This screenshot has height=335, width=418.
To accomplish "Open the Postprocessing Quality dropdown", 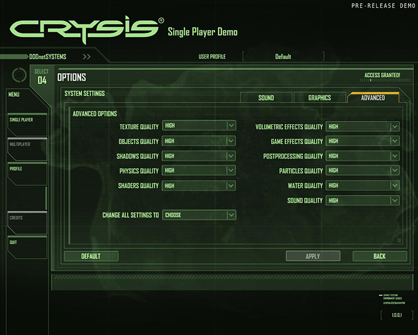I will click(362, 156).
